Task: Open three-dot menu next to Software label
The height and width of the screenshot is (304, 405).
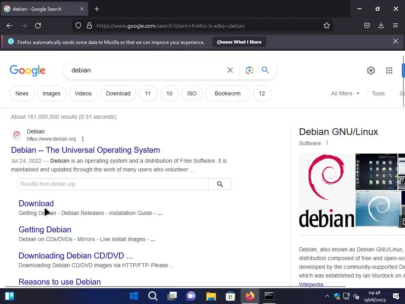Action: click(x=327, y=142)
